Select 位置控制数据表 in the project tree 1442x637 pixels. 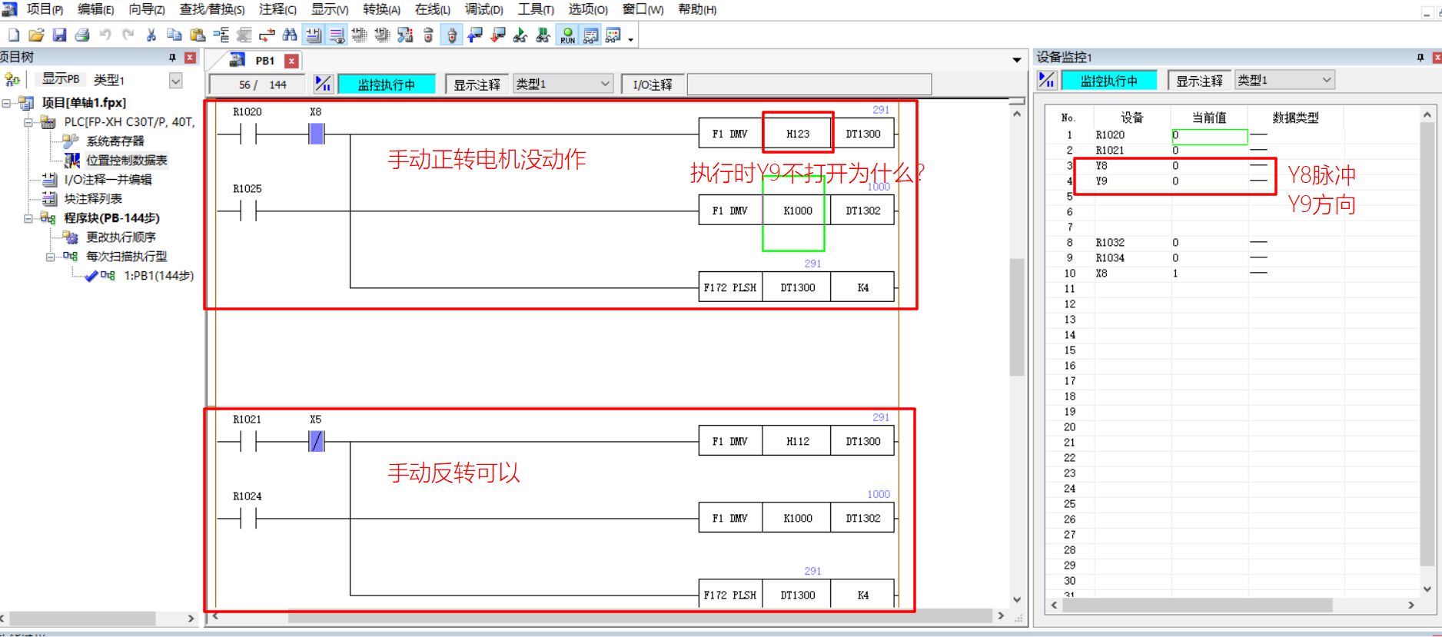point(126,161)
